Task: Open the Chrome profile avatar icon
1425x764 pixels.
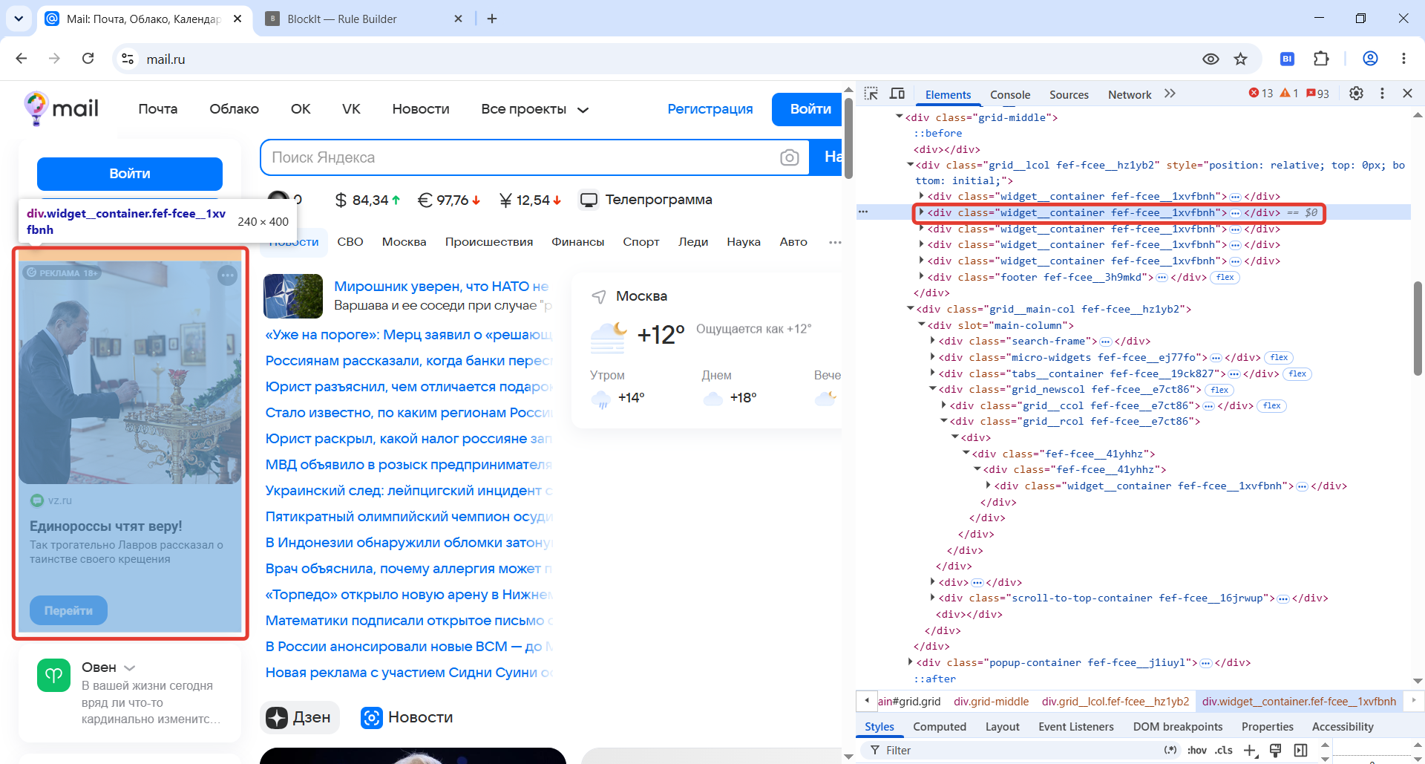Action: (1370, 59)
